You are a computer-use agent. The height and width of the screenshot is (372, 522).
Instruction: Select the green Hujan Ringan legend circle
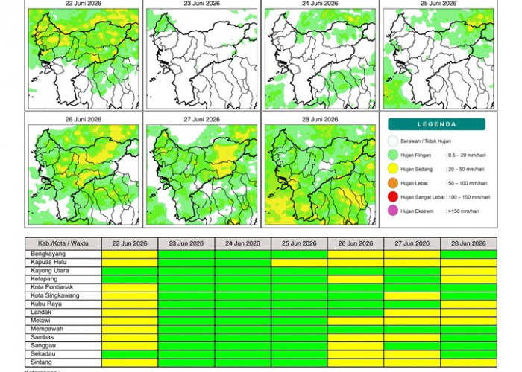point(393,155)
